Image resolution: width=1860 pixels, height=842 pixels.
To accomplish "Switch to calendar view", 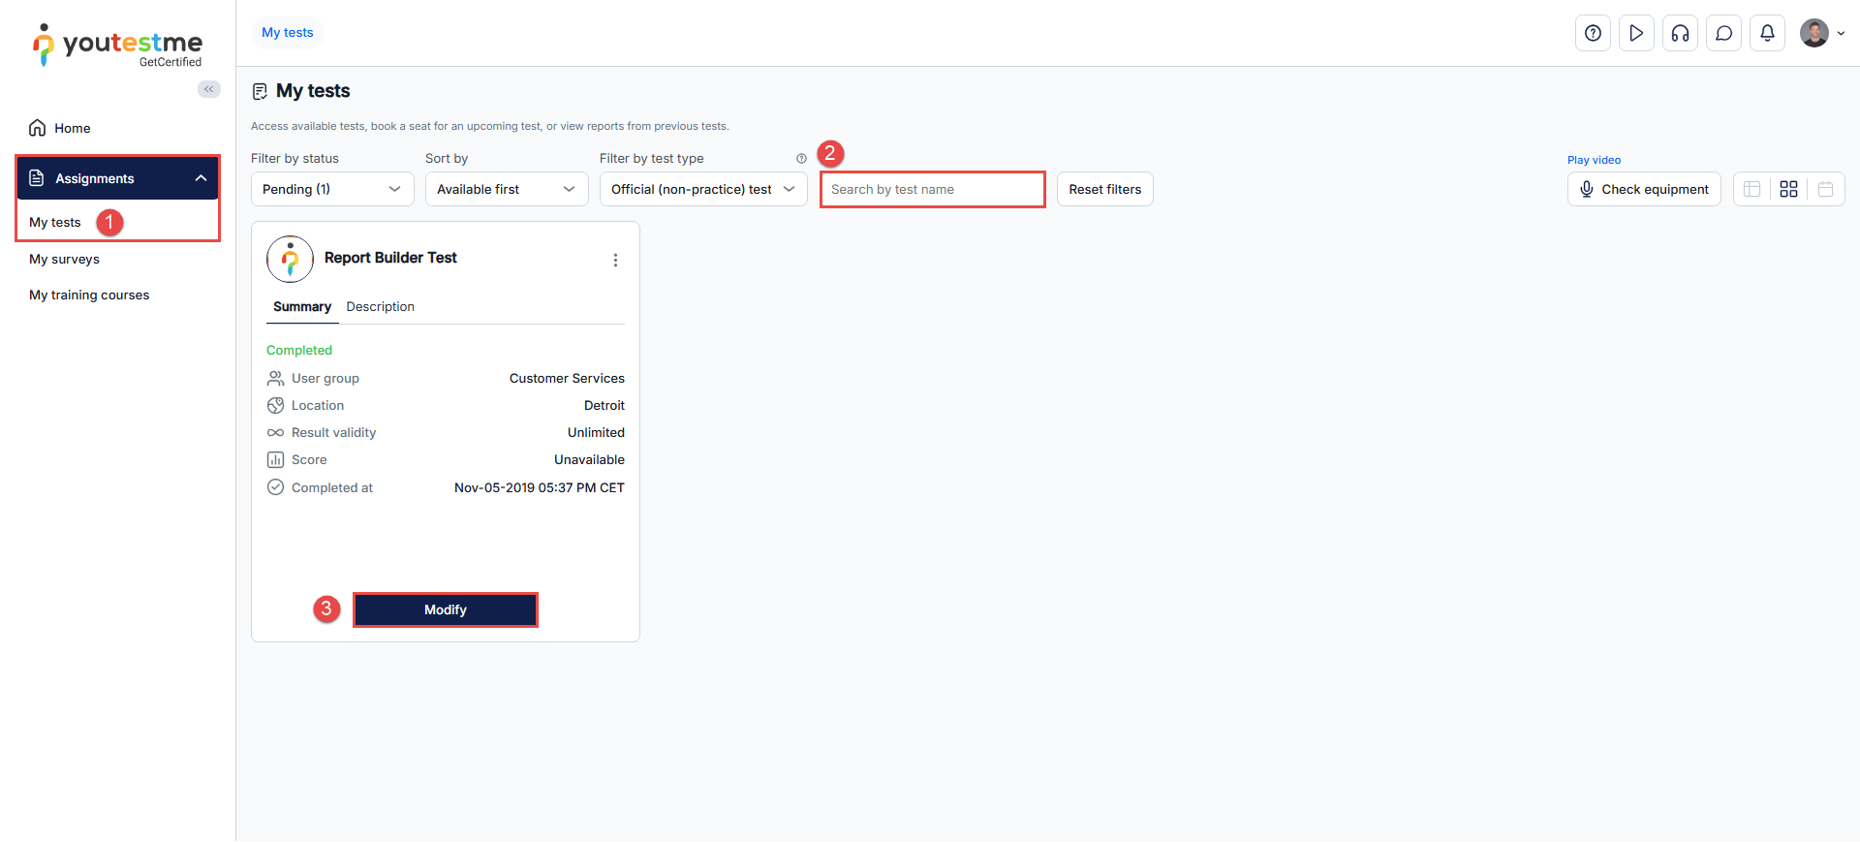I will click(1825, 189).
